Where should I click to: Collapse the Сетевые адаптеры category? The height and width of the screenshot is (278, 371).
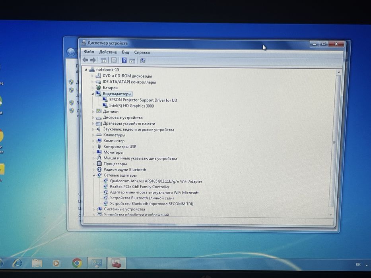coord(94,176)
